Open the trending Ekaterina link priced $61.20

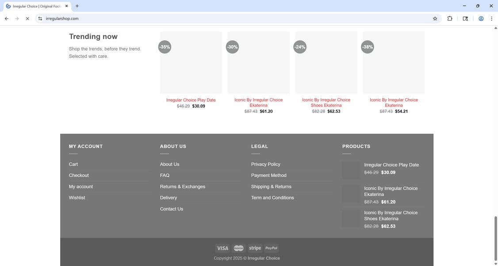click(x=259, y=103)
